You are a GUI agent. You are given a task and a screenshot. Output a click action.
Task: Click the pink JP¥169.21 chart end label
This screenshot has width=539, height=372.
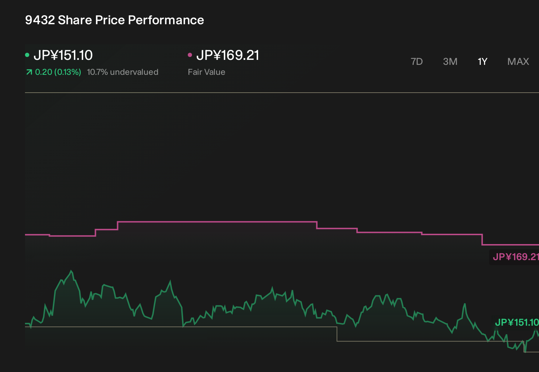515,257
